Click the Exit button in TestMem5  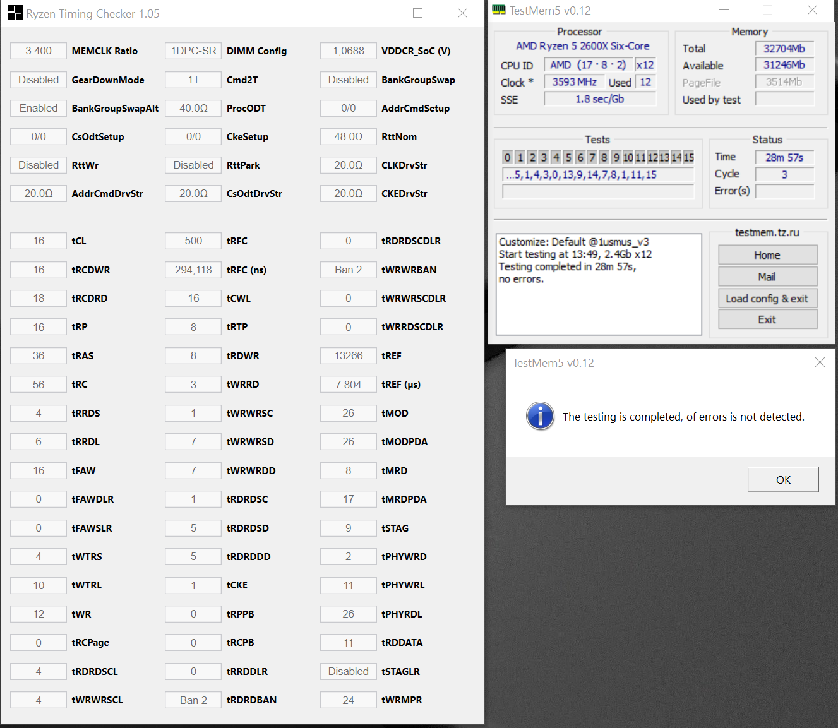pyautogui.click(x=767, y=319)
